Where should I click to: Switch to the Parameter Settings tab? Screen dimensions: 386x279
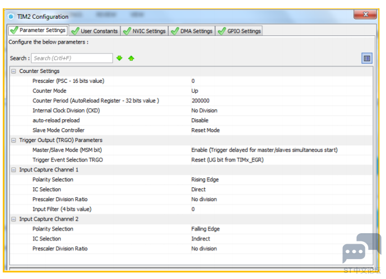[x=38, y=30]
